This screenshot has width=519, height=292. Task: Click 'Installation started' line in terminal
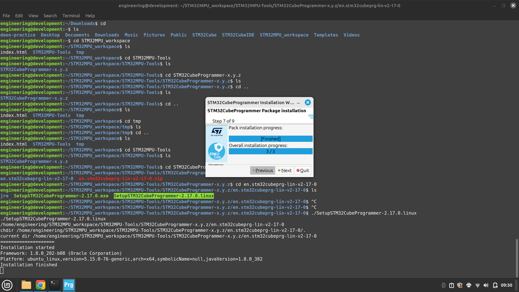[28, 247]
